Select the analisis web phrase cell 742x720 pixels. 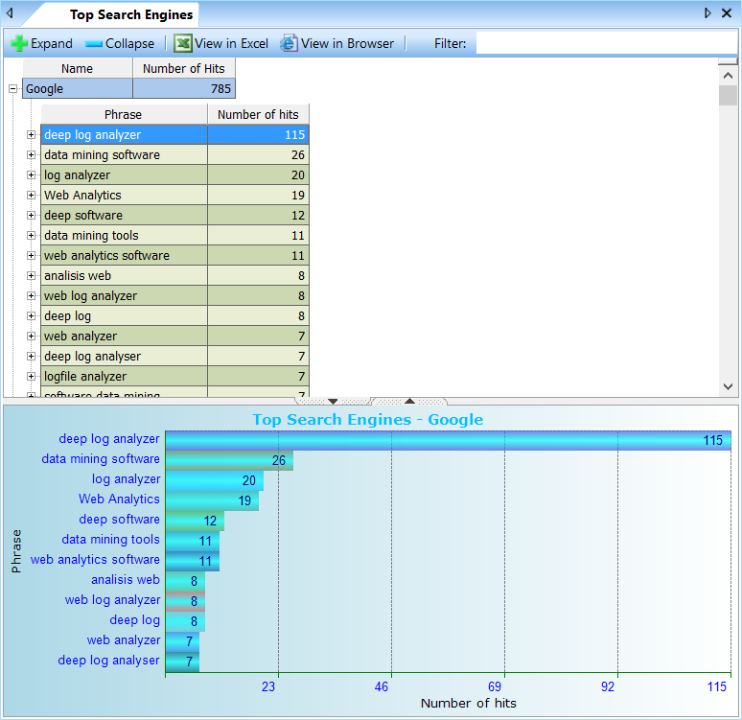(x=124, y=275)
